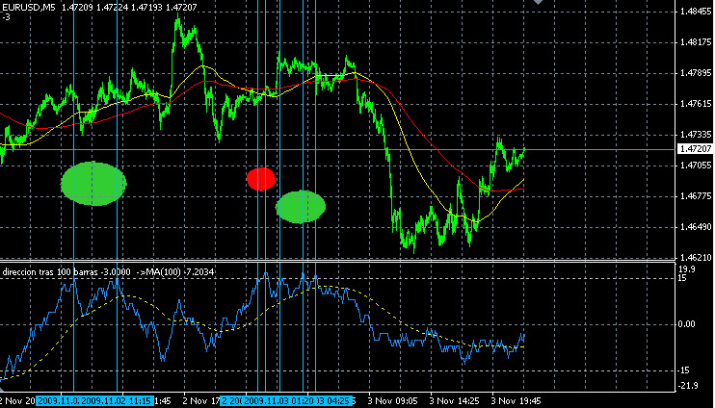Select the large green ellipse on the left
The width and height of the screenshot is (715, 408).
pyautogui.click(x=93, y=183)
